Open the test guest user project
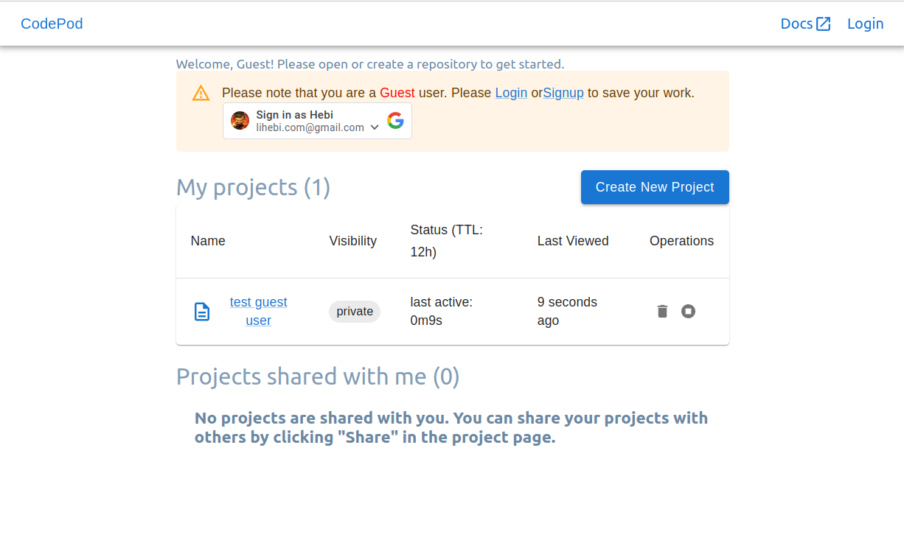Viewport: 904px width, 543px height. (258, 311)
